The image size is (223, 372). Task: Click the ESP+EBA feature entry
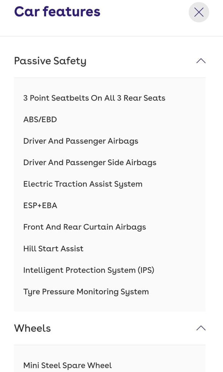40,206
